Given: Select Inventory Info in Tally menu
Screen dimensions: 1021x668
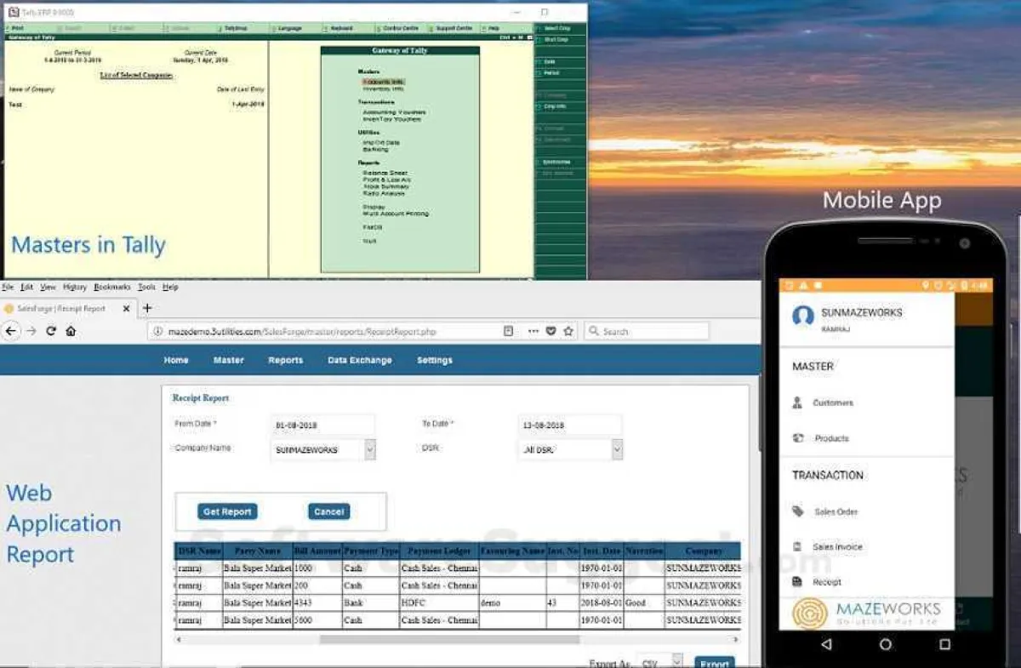Looking at the screenshot, I should tap(383, 88).
